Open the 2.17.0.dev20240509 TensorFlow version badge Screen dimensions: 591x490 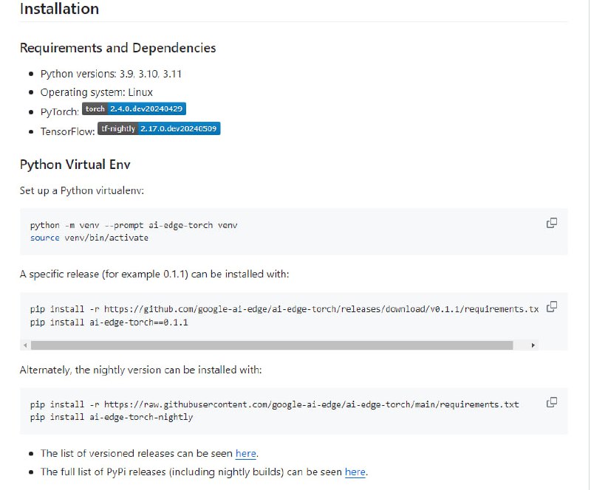pyautogui.click(x=180, y=128)
